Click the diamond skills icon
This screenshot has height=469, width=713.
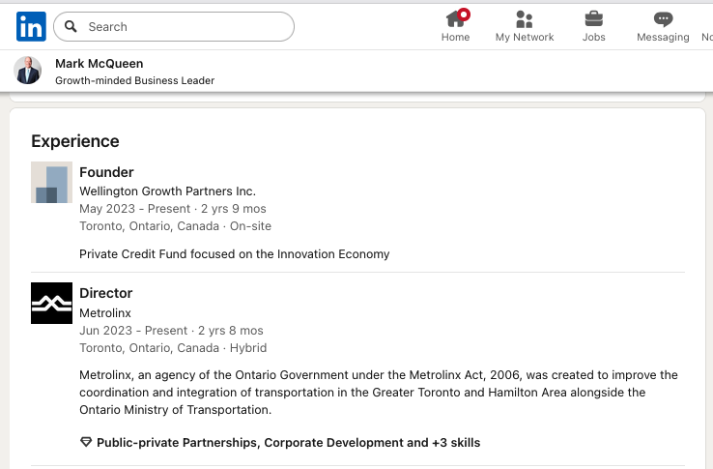[x=86, y=443]
